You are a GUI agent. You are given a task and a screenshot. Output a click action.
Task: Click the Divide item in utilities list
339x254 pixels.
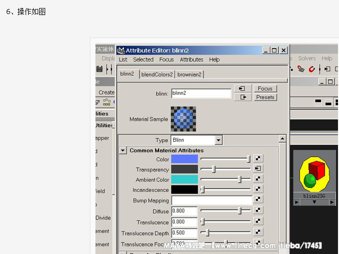[x=103, y=218]
